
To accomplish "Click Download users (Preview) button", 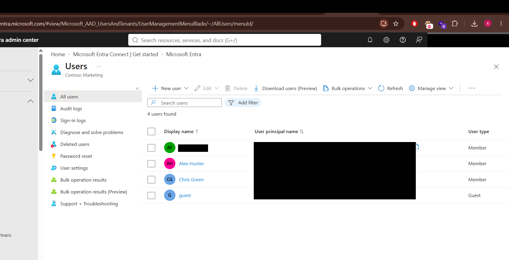I will coord(285,88).
